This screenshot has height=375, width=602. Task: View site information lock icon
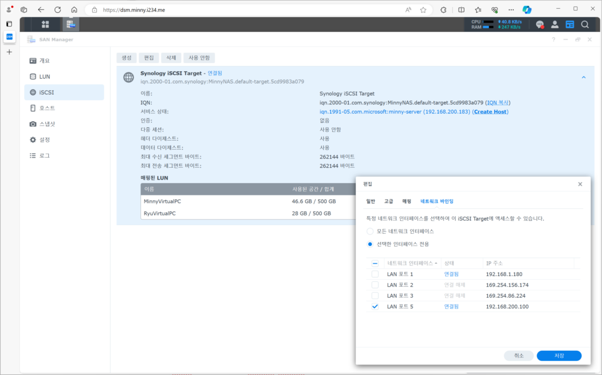(95, 10)
